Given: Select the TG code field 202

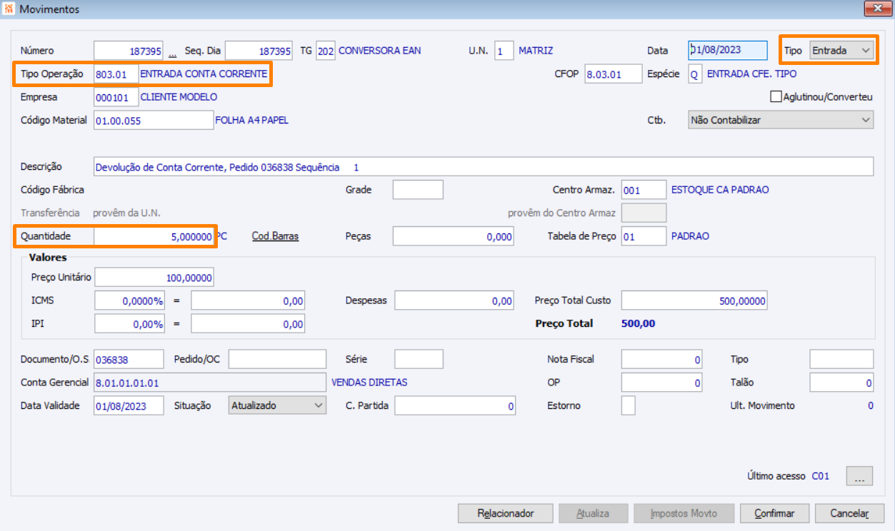Looking at the screenshot, I should [x=325, y=51].
